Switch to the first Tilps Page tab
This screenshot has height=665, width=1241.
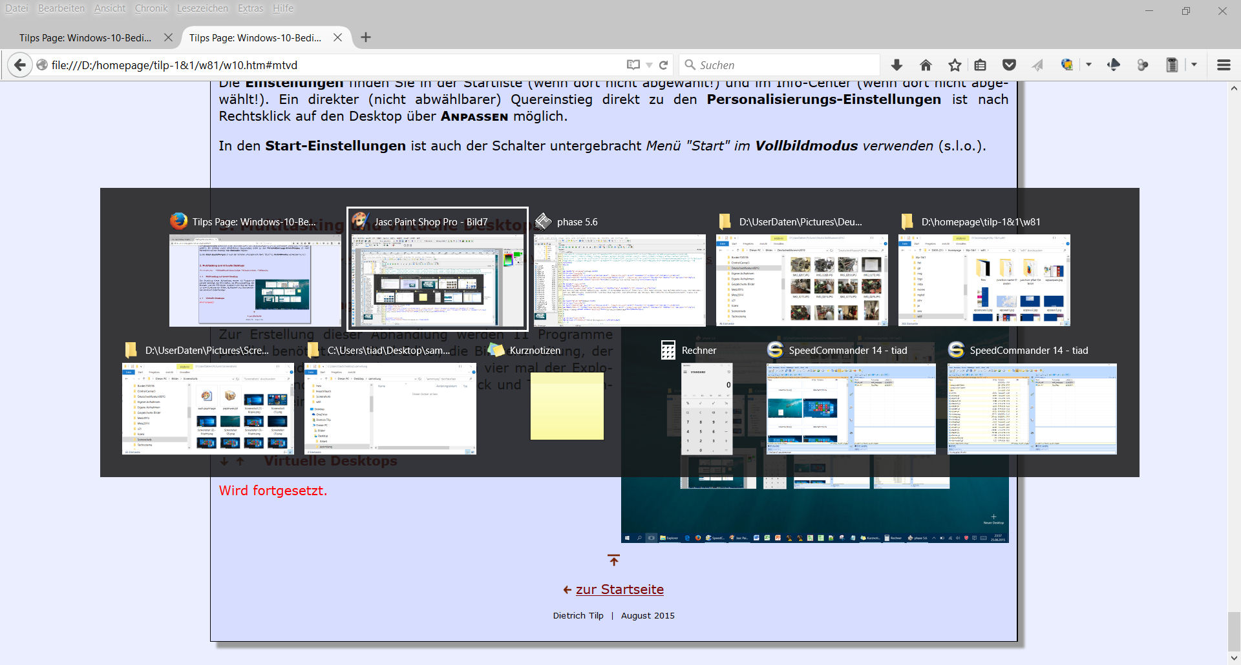click(x=85, y=37)
